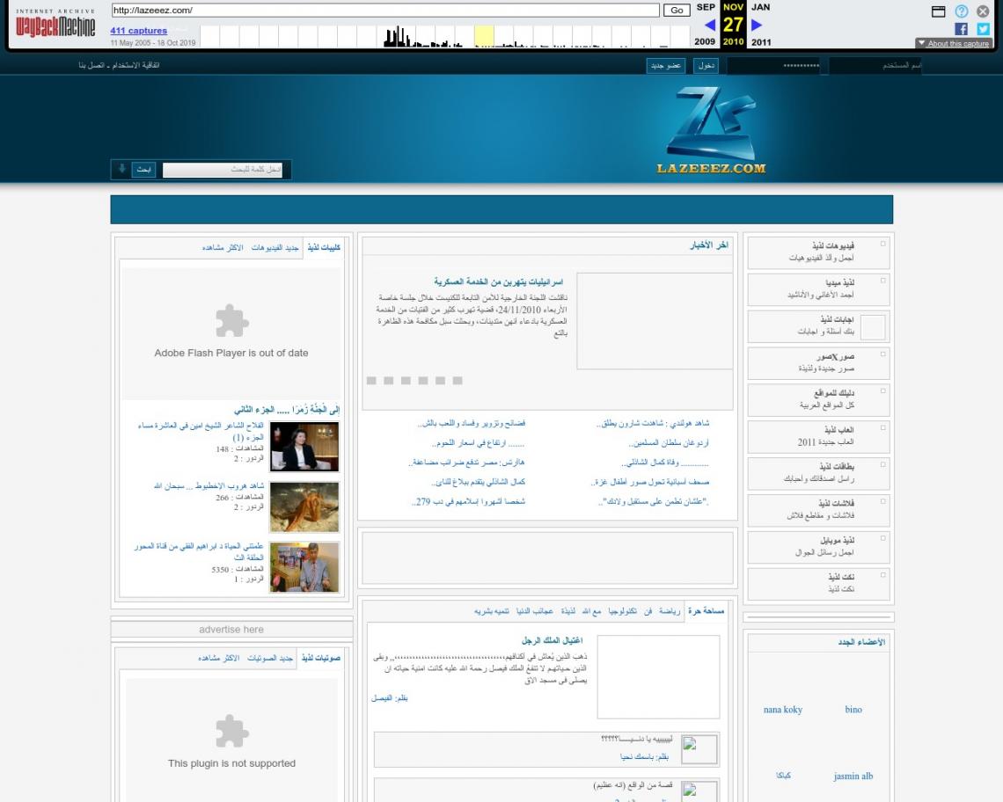This screenshot has height=802, width=1003.
Task: Open the 411 captures link
Action: pos(138,30)
